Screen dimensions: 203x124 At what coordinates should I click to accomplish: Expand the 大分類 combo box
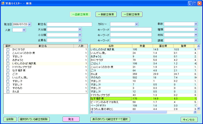coord(80,29)
